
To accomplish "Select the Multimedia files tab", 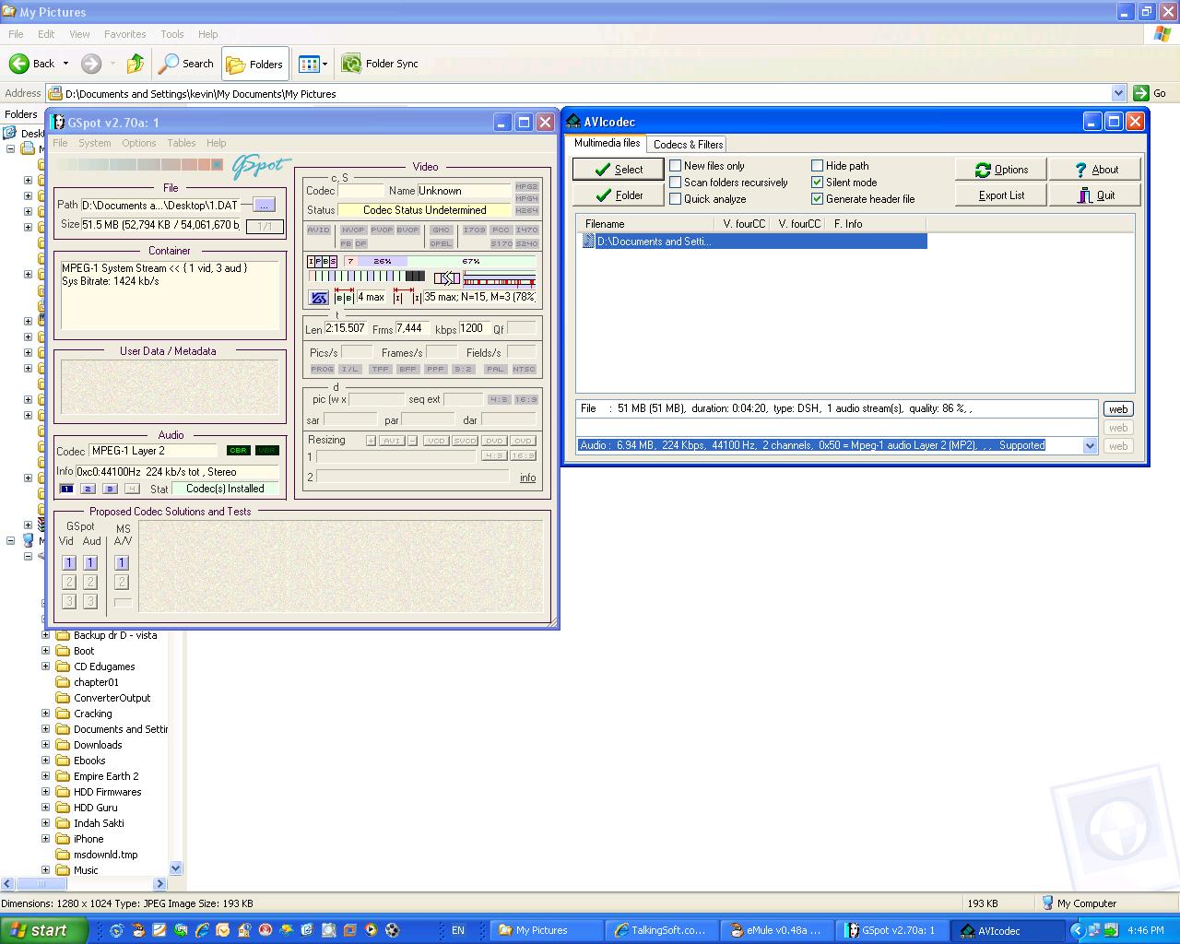I will 607,143.
